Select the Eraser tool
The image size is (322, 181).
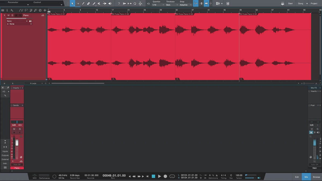click(x=89, y=3)
